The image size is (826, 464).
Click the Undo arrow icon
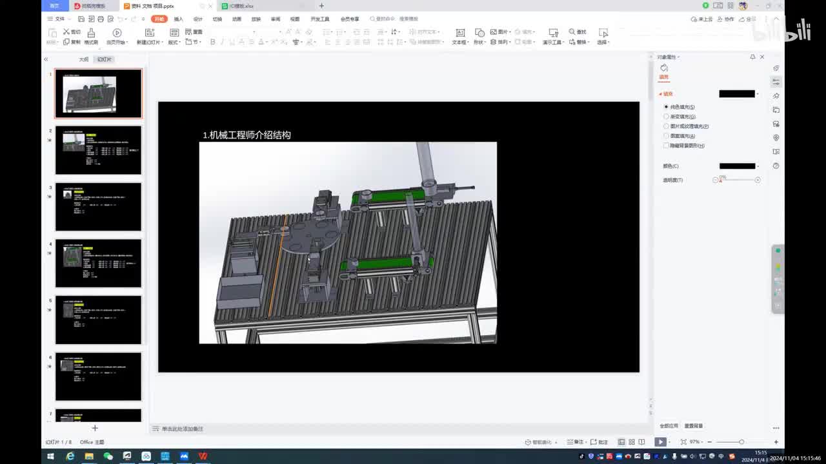tap(121, 19)
